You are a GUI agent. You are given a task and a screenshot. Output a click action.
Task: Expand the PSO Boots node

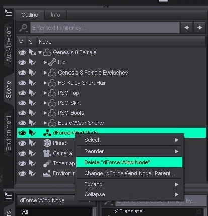pyautogui.click(x=45, y=113)
